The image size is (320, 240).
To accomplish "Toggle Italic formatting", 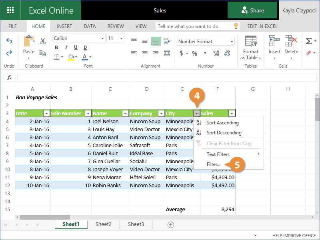I will click(x=65, y=48).
